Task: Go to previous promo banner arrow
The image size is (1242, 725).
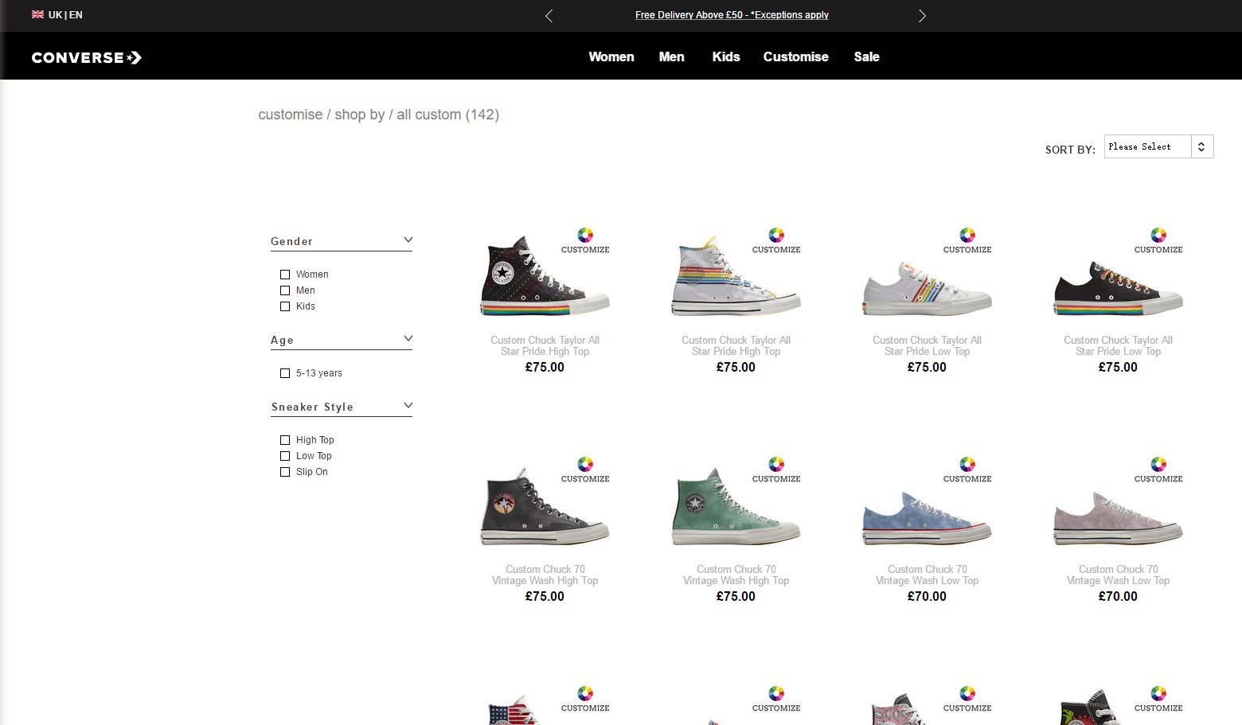Action: coord(549,16)
